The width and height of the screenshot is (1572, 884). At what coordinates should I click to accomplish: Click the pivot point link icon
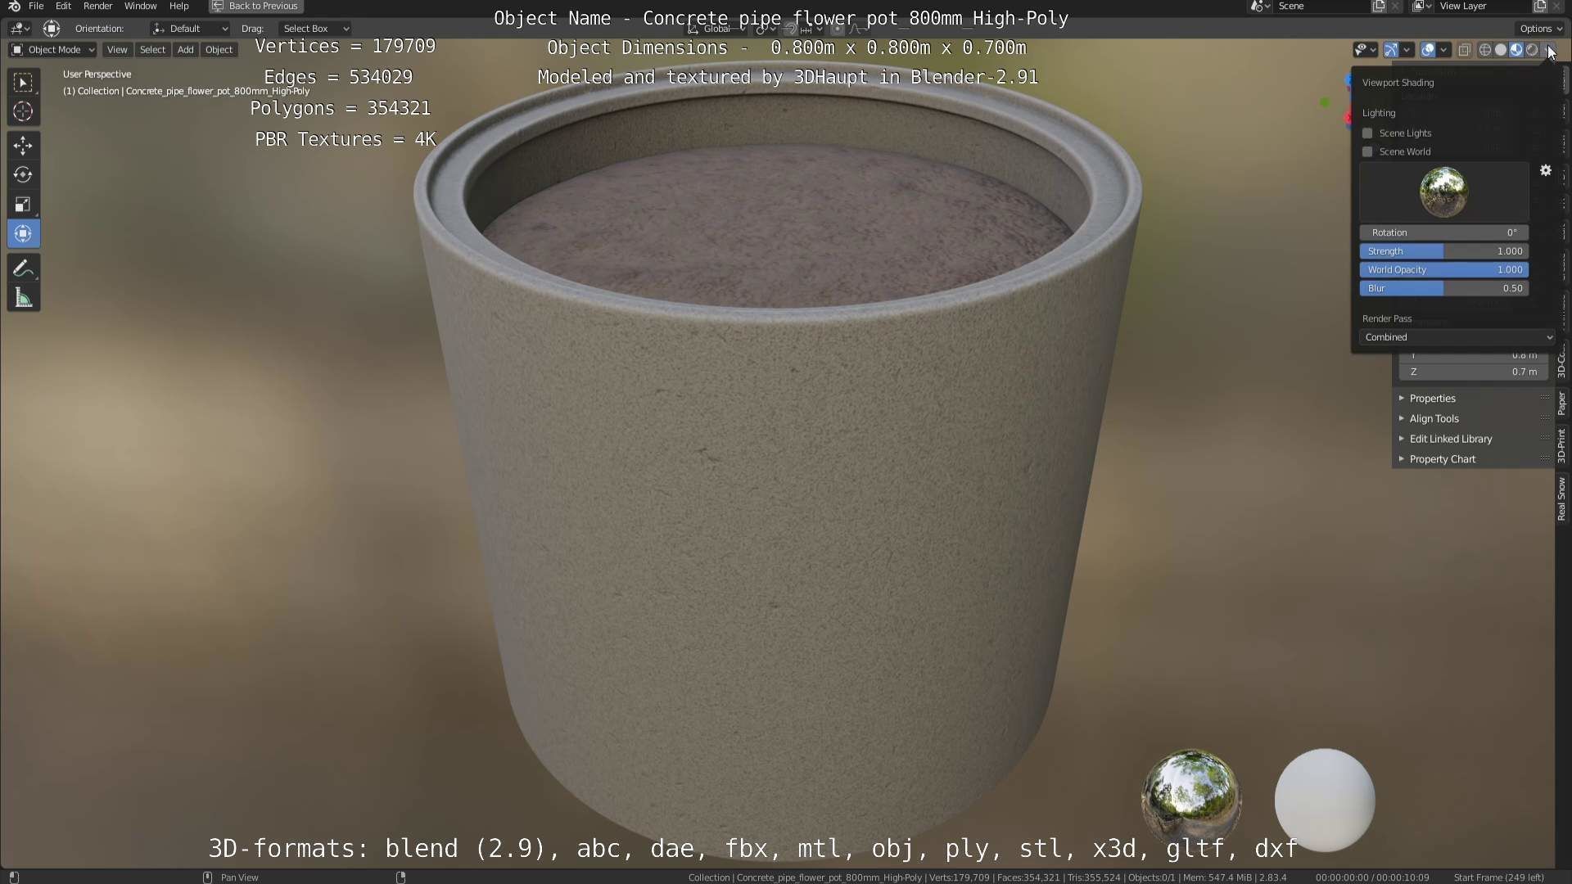point(765,29)
